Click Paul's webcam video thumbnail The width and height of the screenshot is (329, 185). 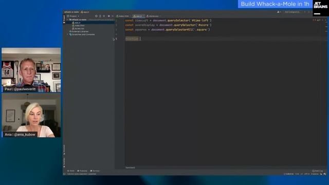click(31, 70)
